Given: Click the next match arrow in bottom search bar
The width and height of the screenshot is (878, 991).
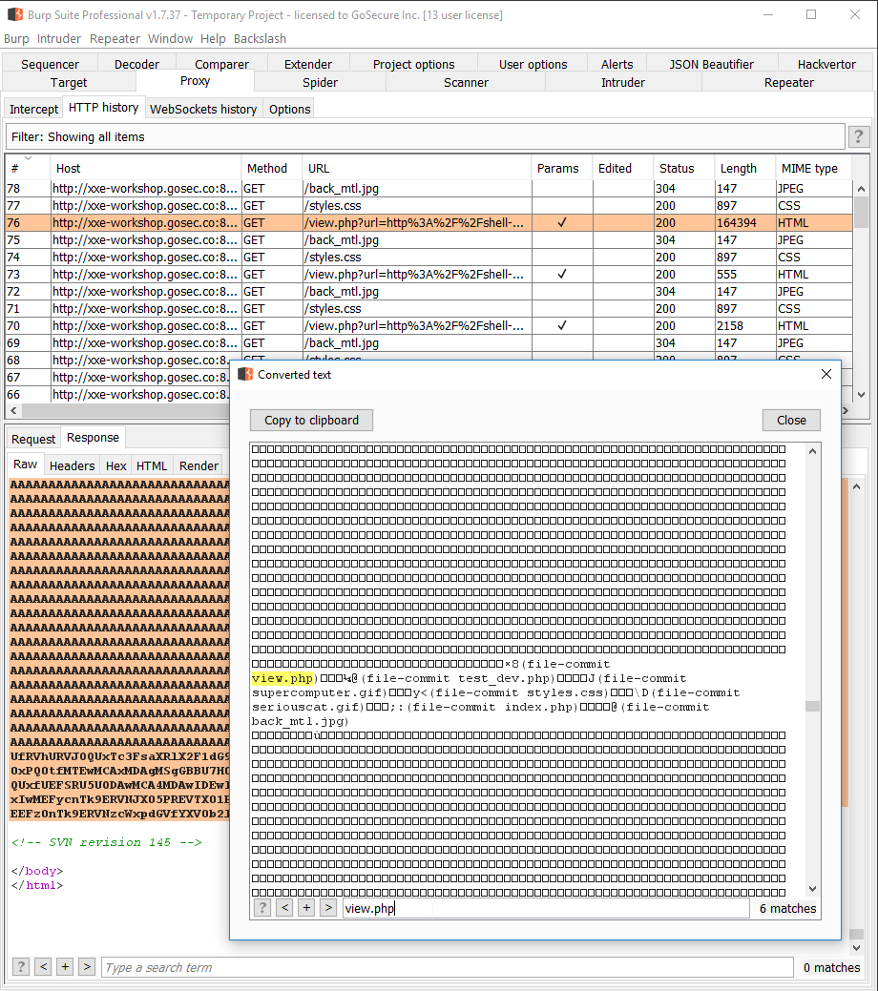Looking at the screenshot, I should point(86,967).
